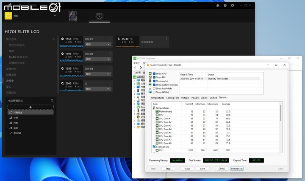
Task: Click the Date & Time column header
Action: 193,74
